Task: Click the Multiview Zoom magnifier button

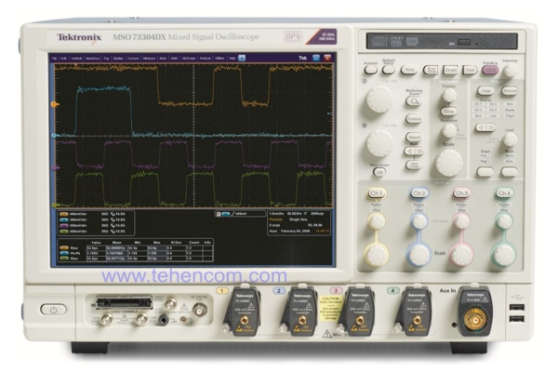Action: click(x=414, y=101)
